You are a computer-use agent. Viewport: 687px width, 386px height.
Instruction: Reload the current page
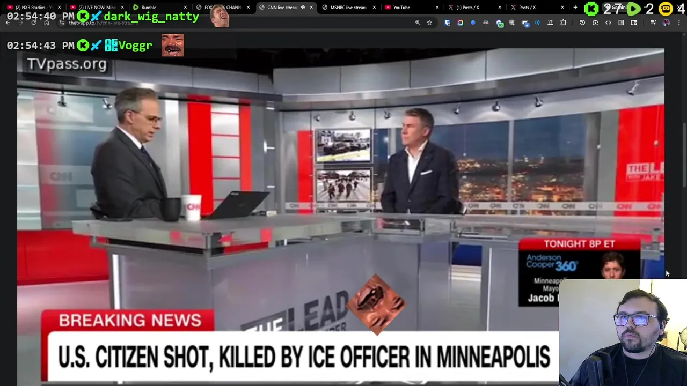33,23
